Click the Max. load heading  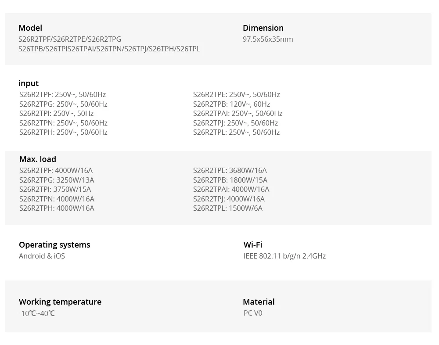pos(37,159)
